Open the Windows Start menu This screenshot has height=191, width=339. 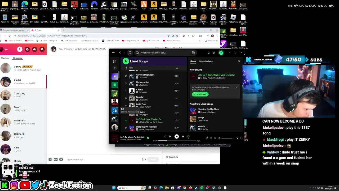click(x=114, y=188)
